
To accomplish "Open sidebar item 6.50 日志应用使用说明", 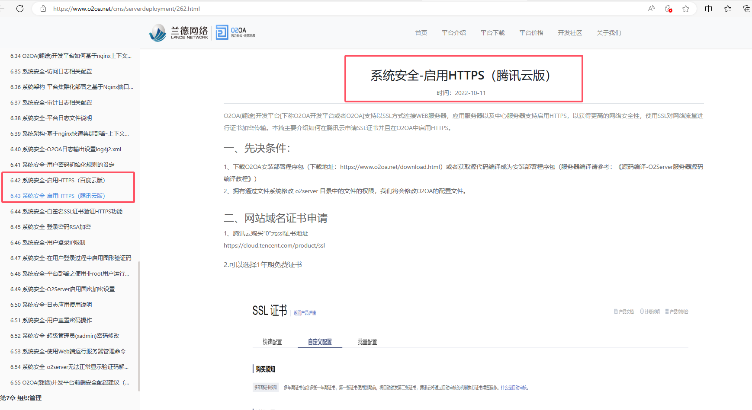I will [x=51, y=305].
